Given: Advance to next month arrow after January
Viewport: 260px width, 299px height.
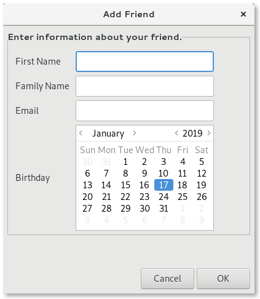Looking at the screenshot, I should pos(135,133).
